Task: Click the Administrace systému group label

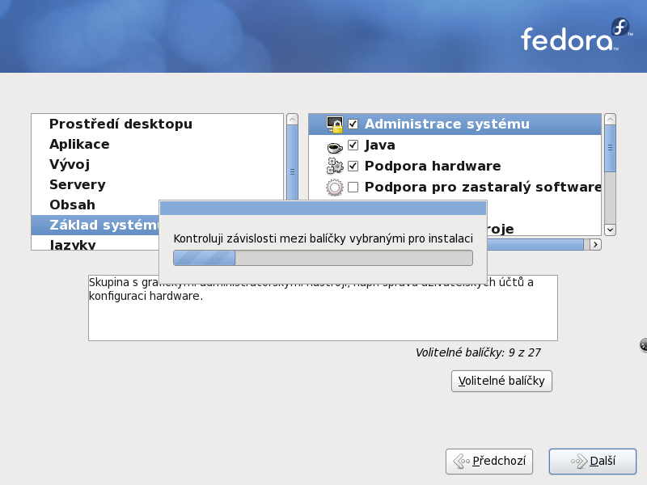Action: tap(447, 124)
